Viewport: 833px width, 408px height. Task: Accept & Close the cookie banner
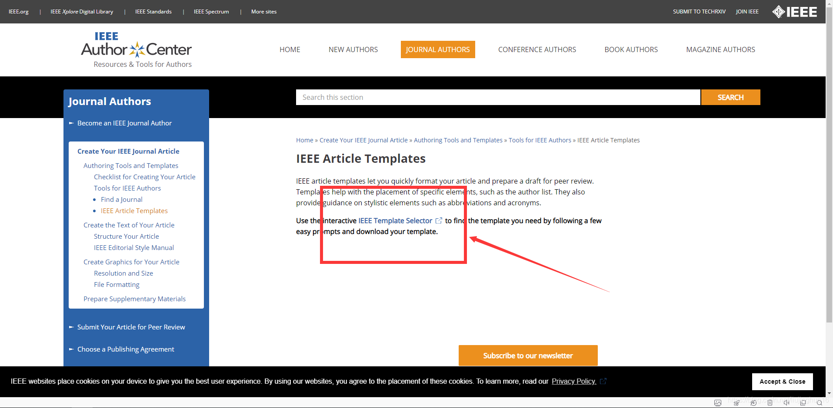pos(783,382)
